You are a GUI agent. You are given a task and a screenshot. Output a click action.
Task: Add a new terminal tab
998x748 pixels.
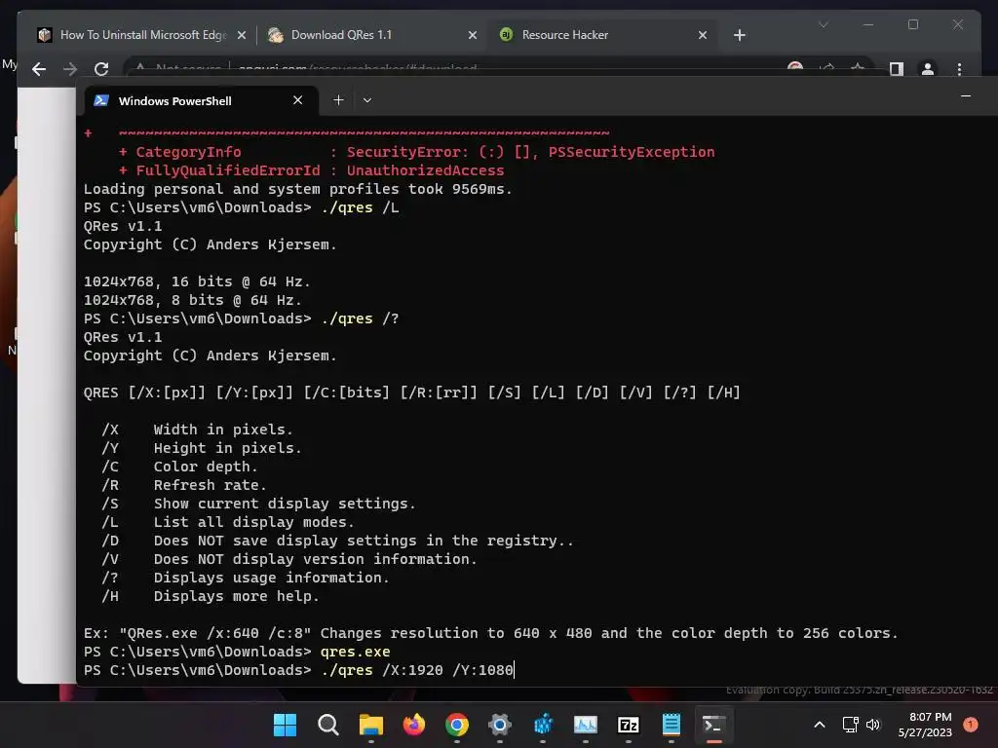coord(338,100)
